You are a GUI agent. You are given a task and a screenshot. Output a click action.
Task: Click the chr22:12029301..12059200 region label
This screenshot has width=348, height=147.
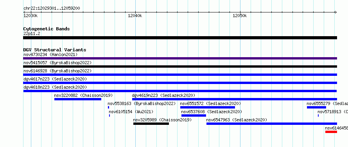click(52, 9)
